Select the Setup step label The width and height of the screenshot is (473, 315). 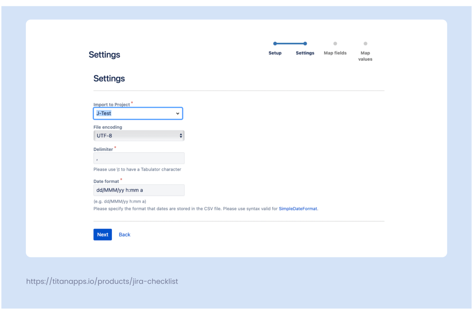pyautogui.click(x=275, y=53)
